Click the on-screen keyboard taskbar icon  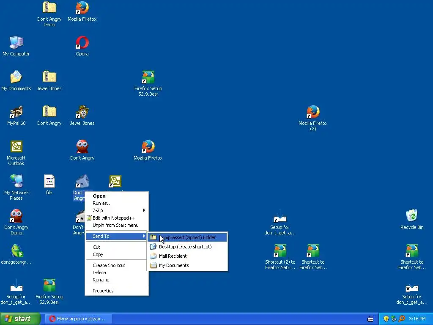[370, 319]
